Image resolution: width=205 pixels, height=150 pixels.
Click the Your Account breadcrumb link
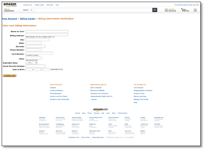coord(9,19)
